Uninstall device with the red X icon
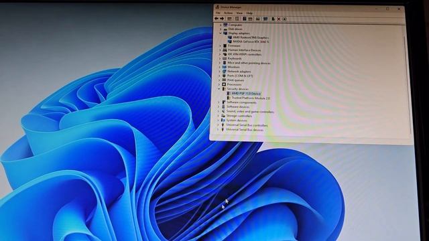Image resolution: width=429 pixels, height=241 pixels. [279, 19]
